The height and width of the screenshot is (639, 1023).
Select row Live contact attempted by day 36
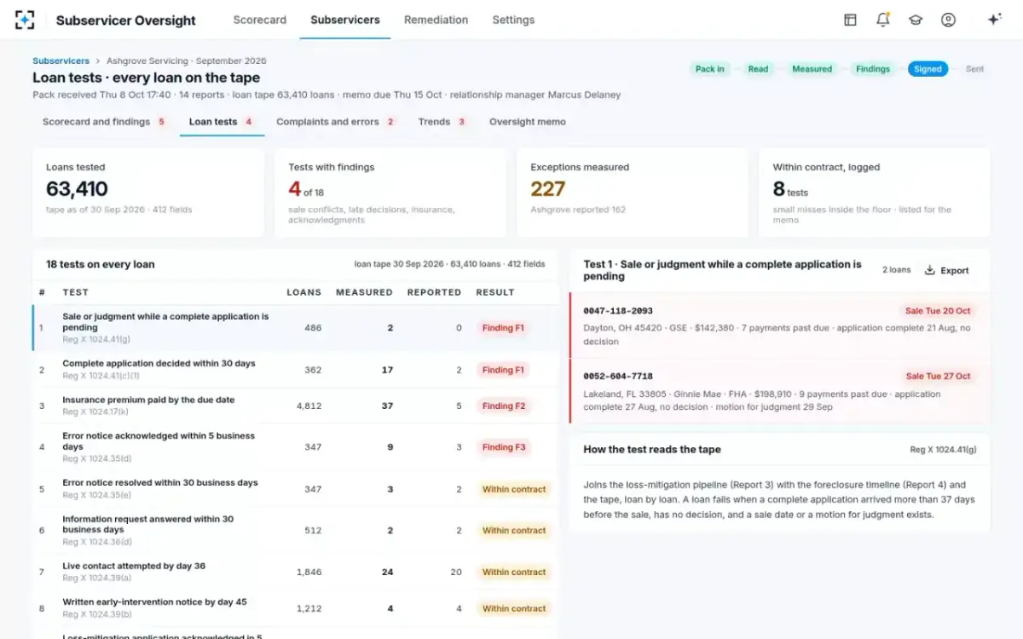pos(295,572)
